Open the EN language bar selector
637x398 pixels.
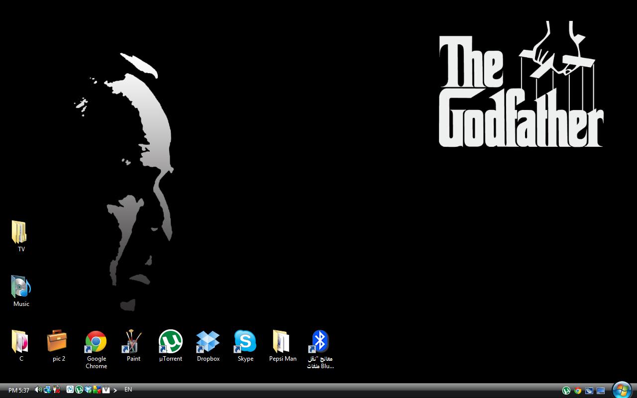point(128,390)
